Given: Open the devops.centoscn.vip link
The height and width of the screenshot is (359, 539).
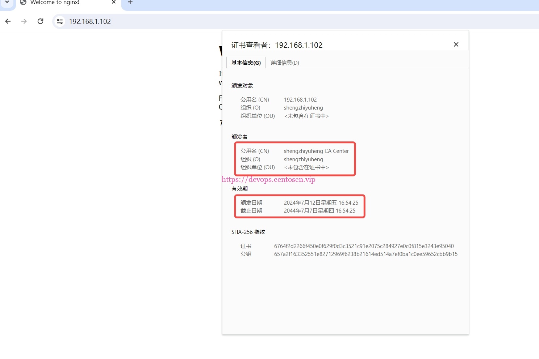Looking at the screenshot, I should point(268,180).
